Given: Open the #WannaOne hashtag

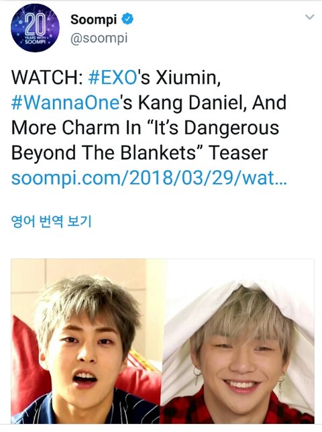Looking at the screenshot, I should [65, 103].
